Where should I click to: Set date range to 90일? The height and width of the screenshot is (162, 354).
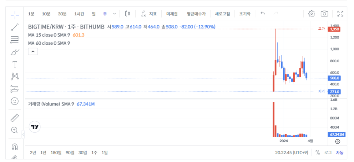pyautogui.click(x=70, y=153)
